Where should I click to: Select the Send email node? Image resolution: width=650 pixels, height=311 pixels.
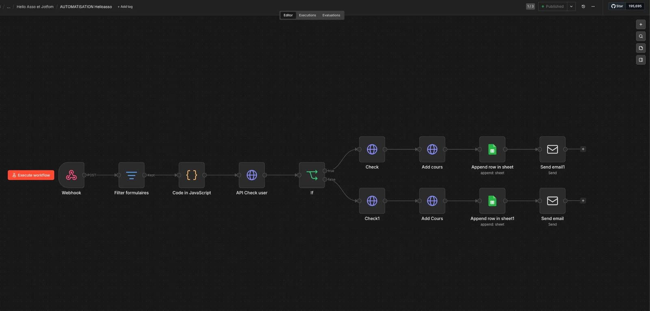552,201
